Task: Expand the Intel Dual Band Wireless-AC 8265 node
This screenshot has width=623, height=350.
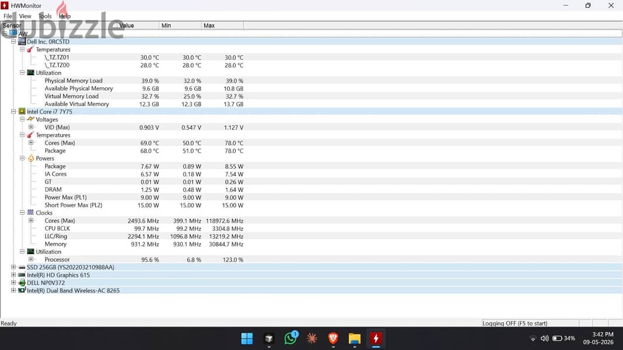Action: tap(13, 290)
